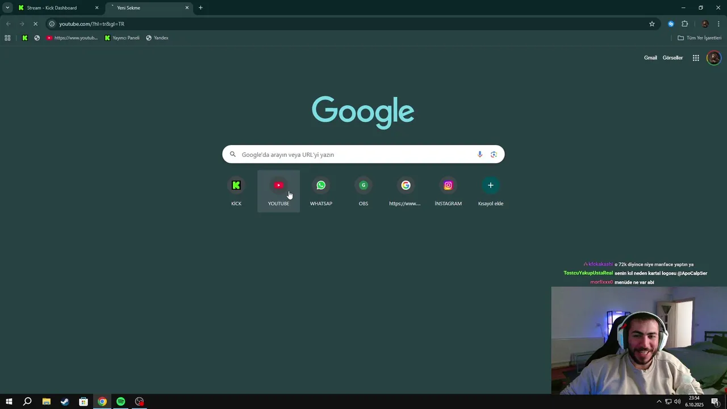The image size is (727, 409).
Task: Open the OBS shortcut tile
Action: (363, 191)
